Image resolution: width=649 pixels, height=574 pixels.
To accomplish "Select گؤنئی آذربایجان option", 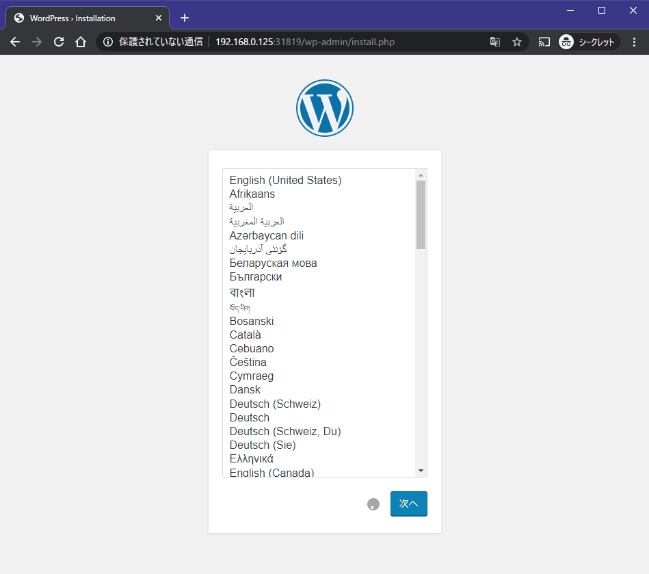I will click(319, 249).
